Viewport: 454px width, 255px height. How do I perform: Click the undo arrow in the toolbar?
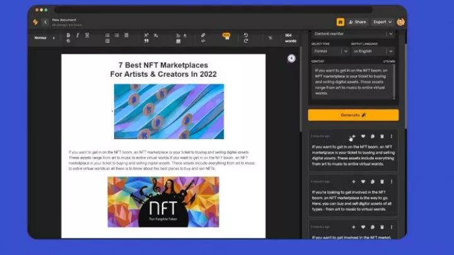click(x=246, y=35)
